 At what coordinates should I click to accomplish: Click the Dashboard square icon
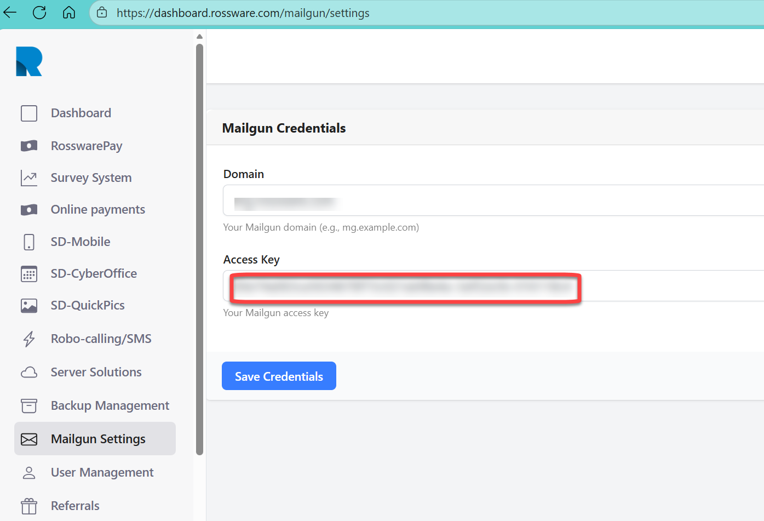[x=29, y=113]
